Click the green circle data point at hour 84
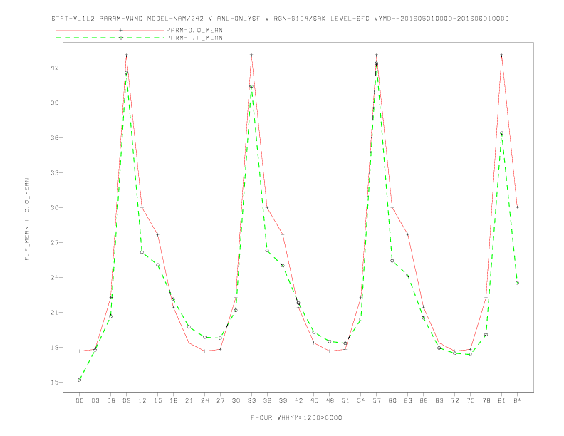Screen dimensions: 564x436 pyautogui.click(x=517, y=283)
